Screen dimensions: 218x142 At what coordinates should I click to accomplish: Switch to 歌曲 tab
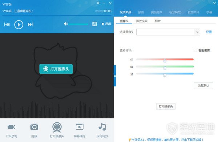pyautogui.click(x=141, y=12)
